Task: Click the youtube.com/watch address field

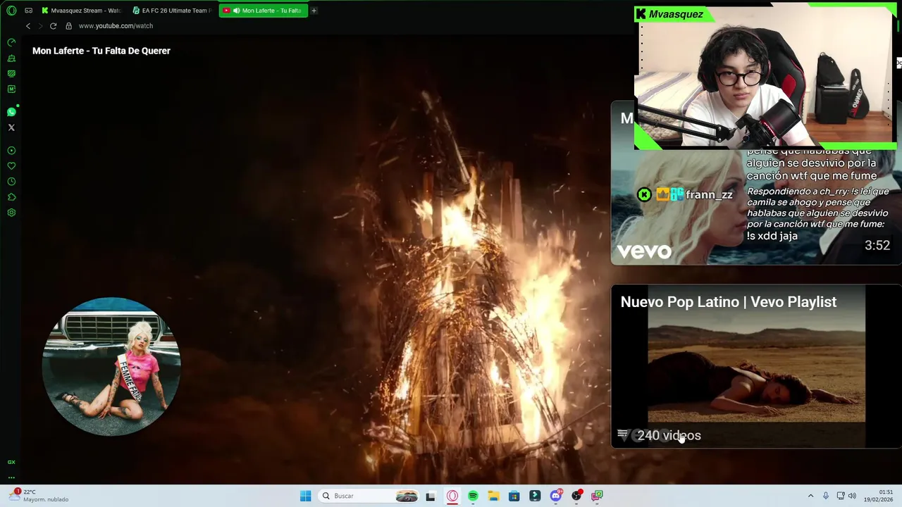Action: 116,26
